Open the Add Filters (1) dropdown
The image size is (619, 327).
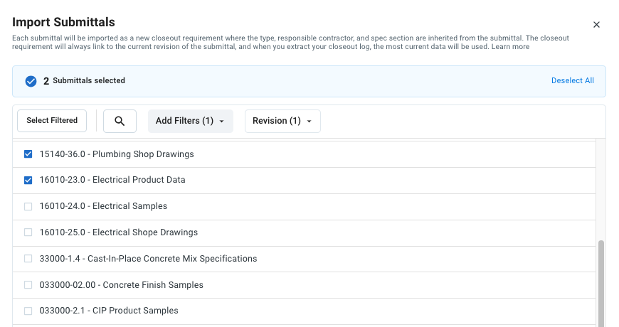190,122
